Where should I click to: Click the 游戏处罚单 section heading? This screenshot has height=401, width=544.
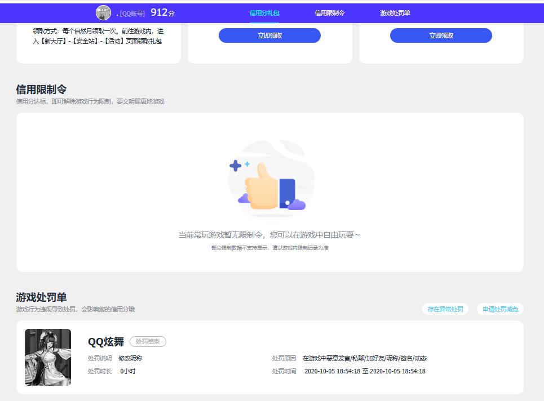tap(41, 297)
